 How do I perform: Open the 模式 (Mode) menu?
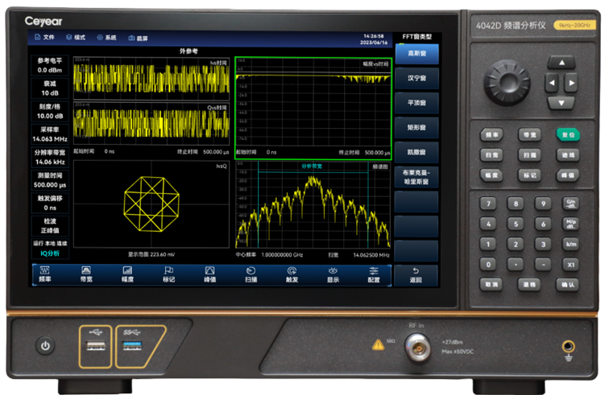click(76, 37)
